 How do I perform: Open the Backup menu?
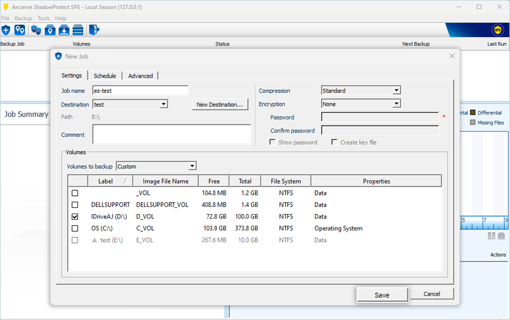pos(23,18)
